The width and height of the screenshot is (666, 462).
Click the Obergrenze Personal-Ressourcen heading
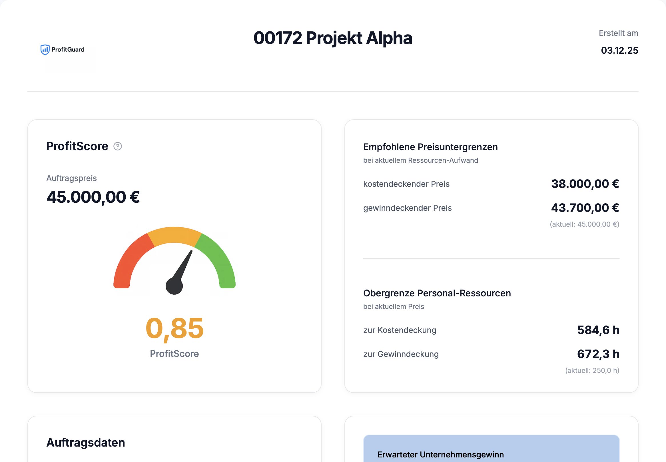coord(437,293)
